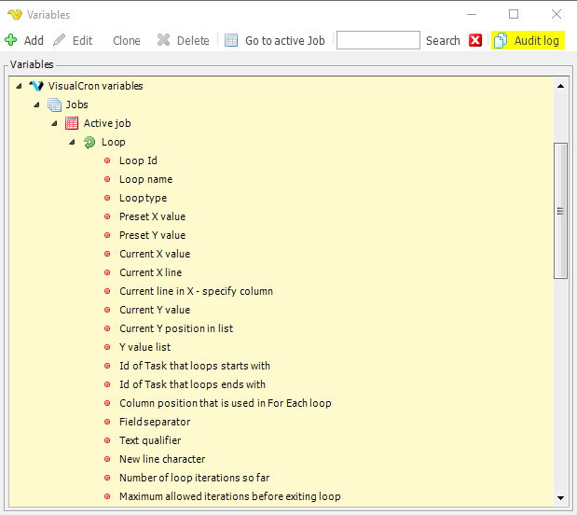The height and width of the screenshot is (515, 577).
Task: Click the Audit log documents icon
Action: point(501,40)
